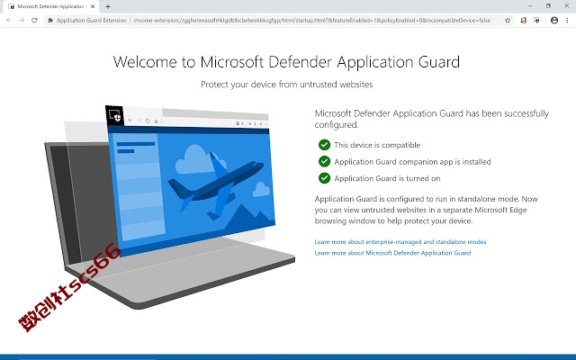Click the text This device is compatible
The width and height of the screenshot is (576, 360).
click(x=377, y=145)
